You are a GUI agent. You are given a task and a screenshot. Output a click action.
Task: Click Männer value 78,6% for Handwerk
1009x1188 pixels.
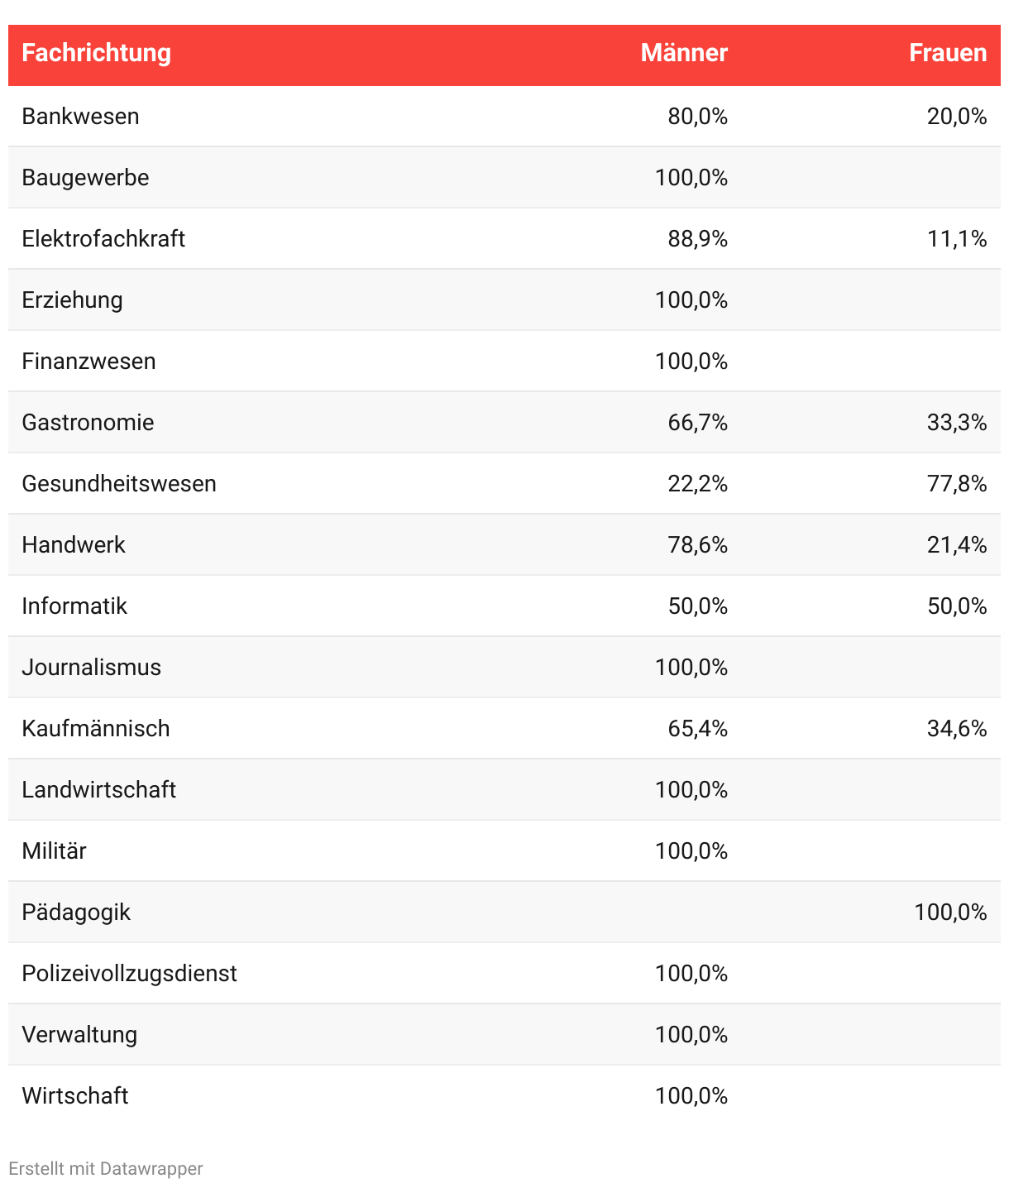coord(698,545)
